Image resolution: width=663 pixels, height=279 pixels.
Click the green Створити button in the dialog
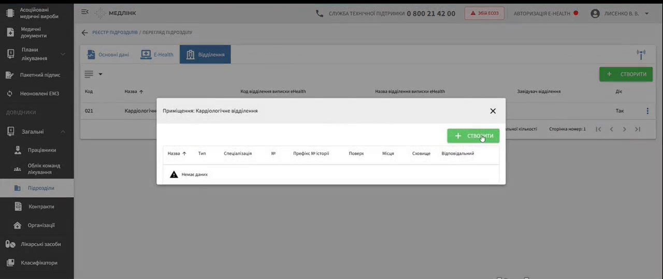tap(473, 136)
